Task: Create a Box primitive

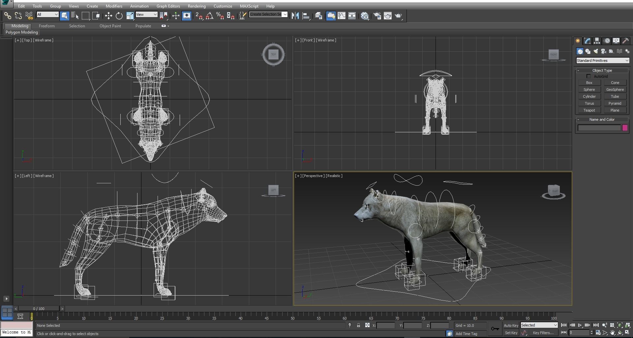Action: 589,83
